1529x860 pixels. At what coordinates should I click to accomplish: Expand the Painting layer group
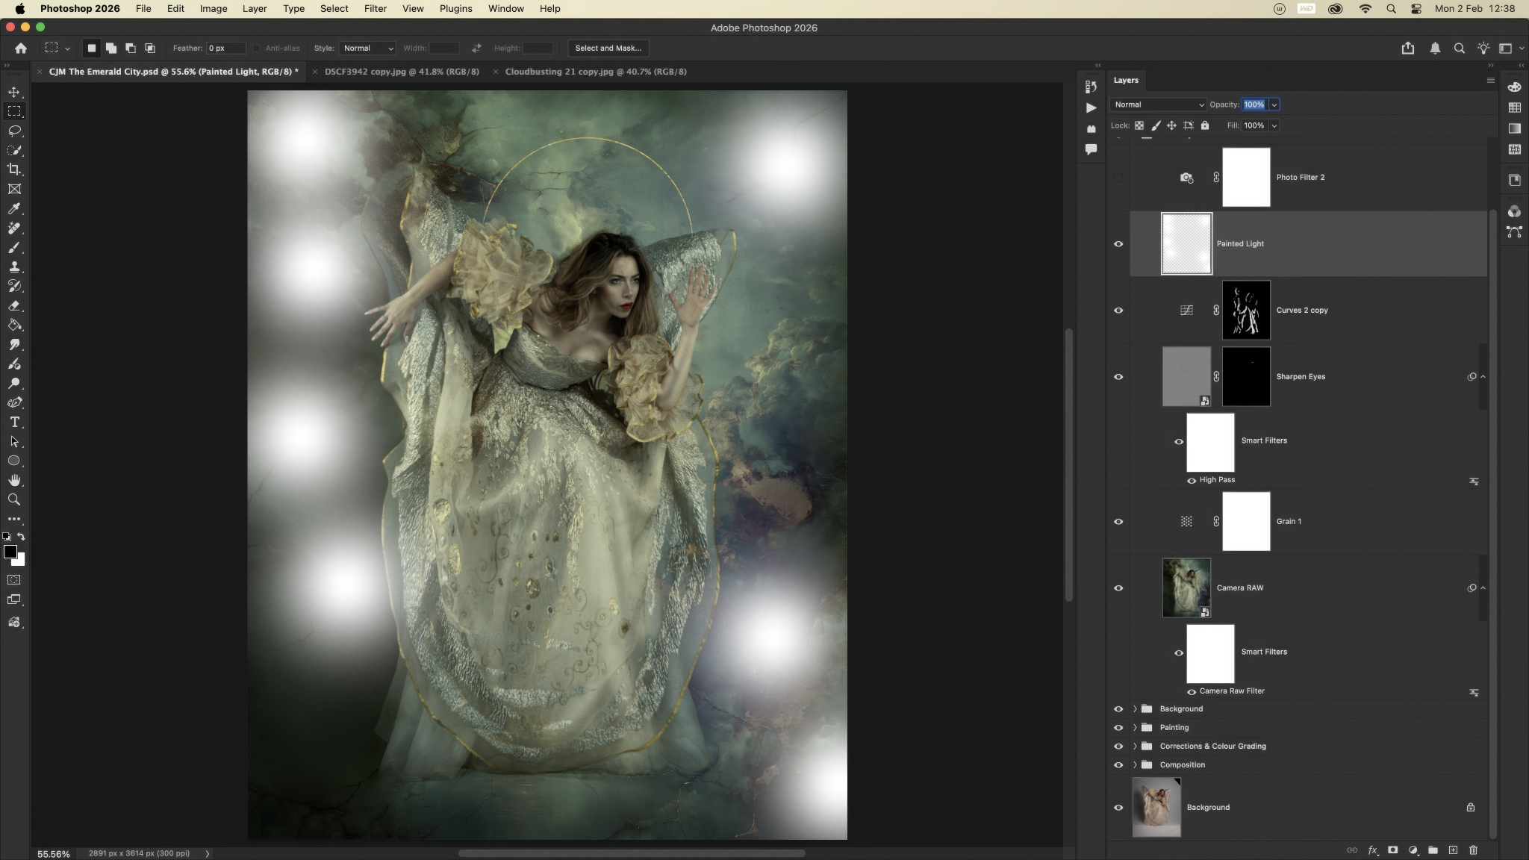(x=1135, y=727)
